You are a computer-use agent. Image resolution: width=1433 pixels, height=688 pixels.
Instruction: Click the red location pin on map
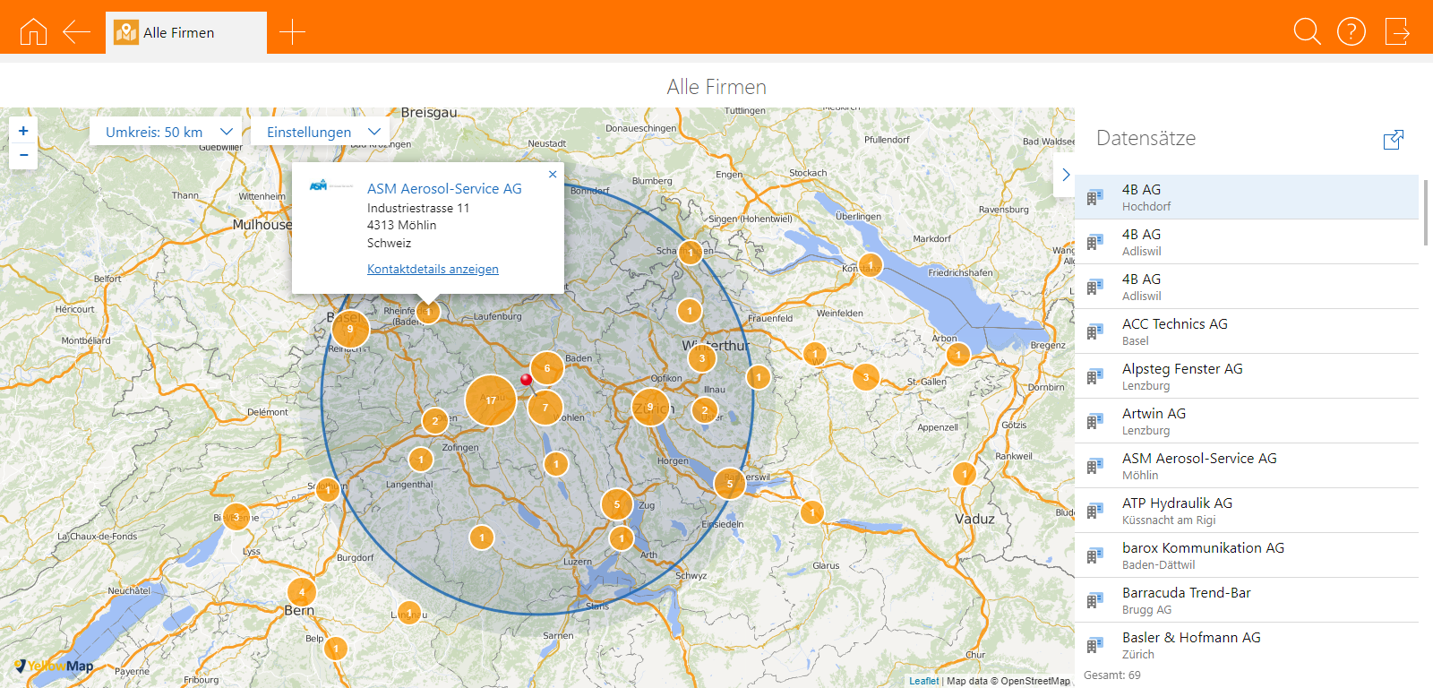click(x=527, y=381)
